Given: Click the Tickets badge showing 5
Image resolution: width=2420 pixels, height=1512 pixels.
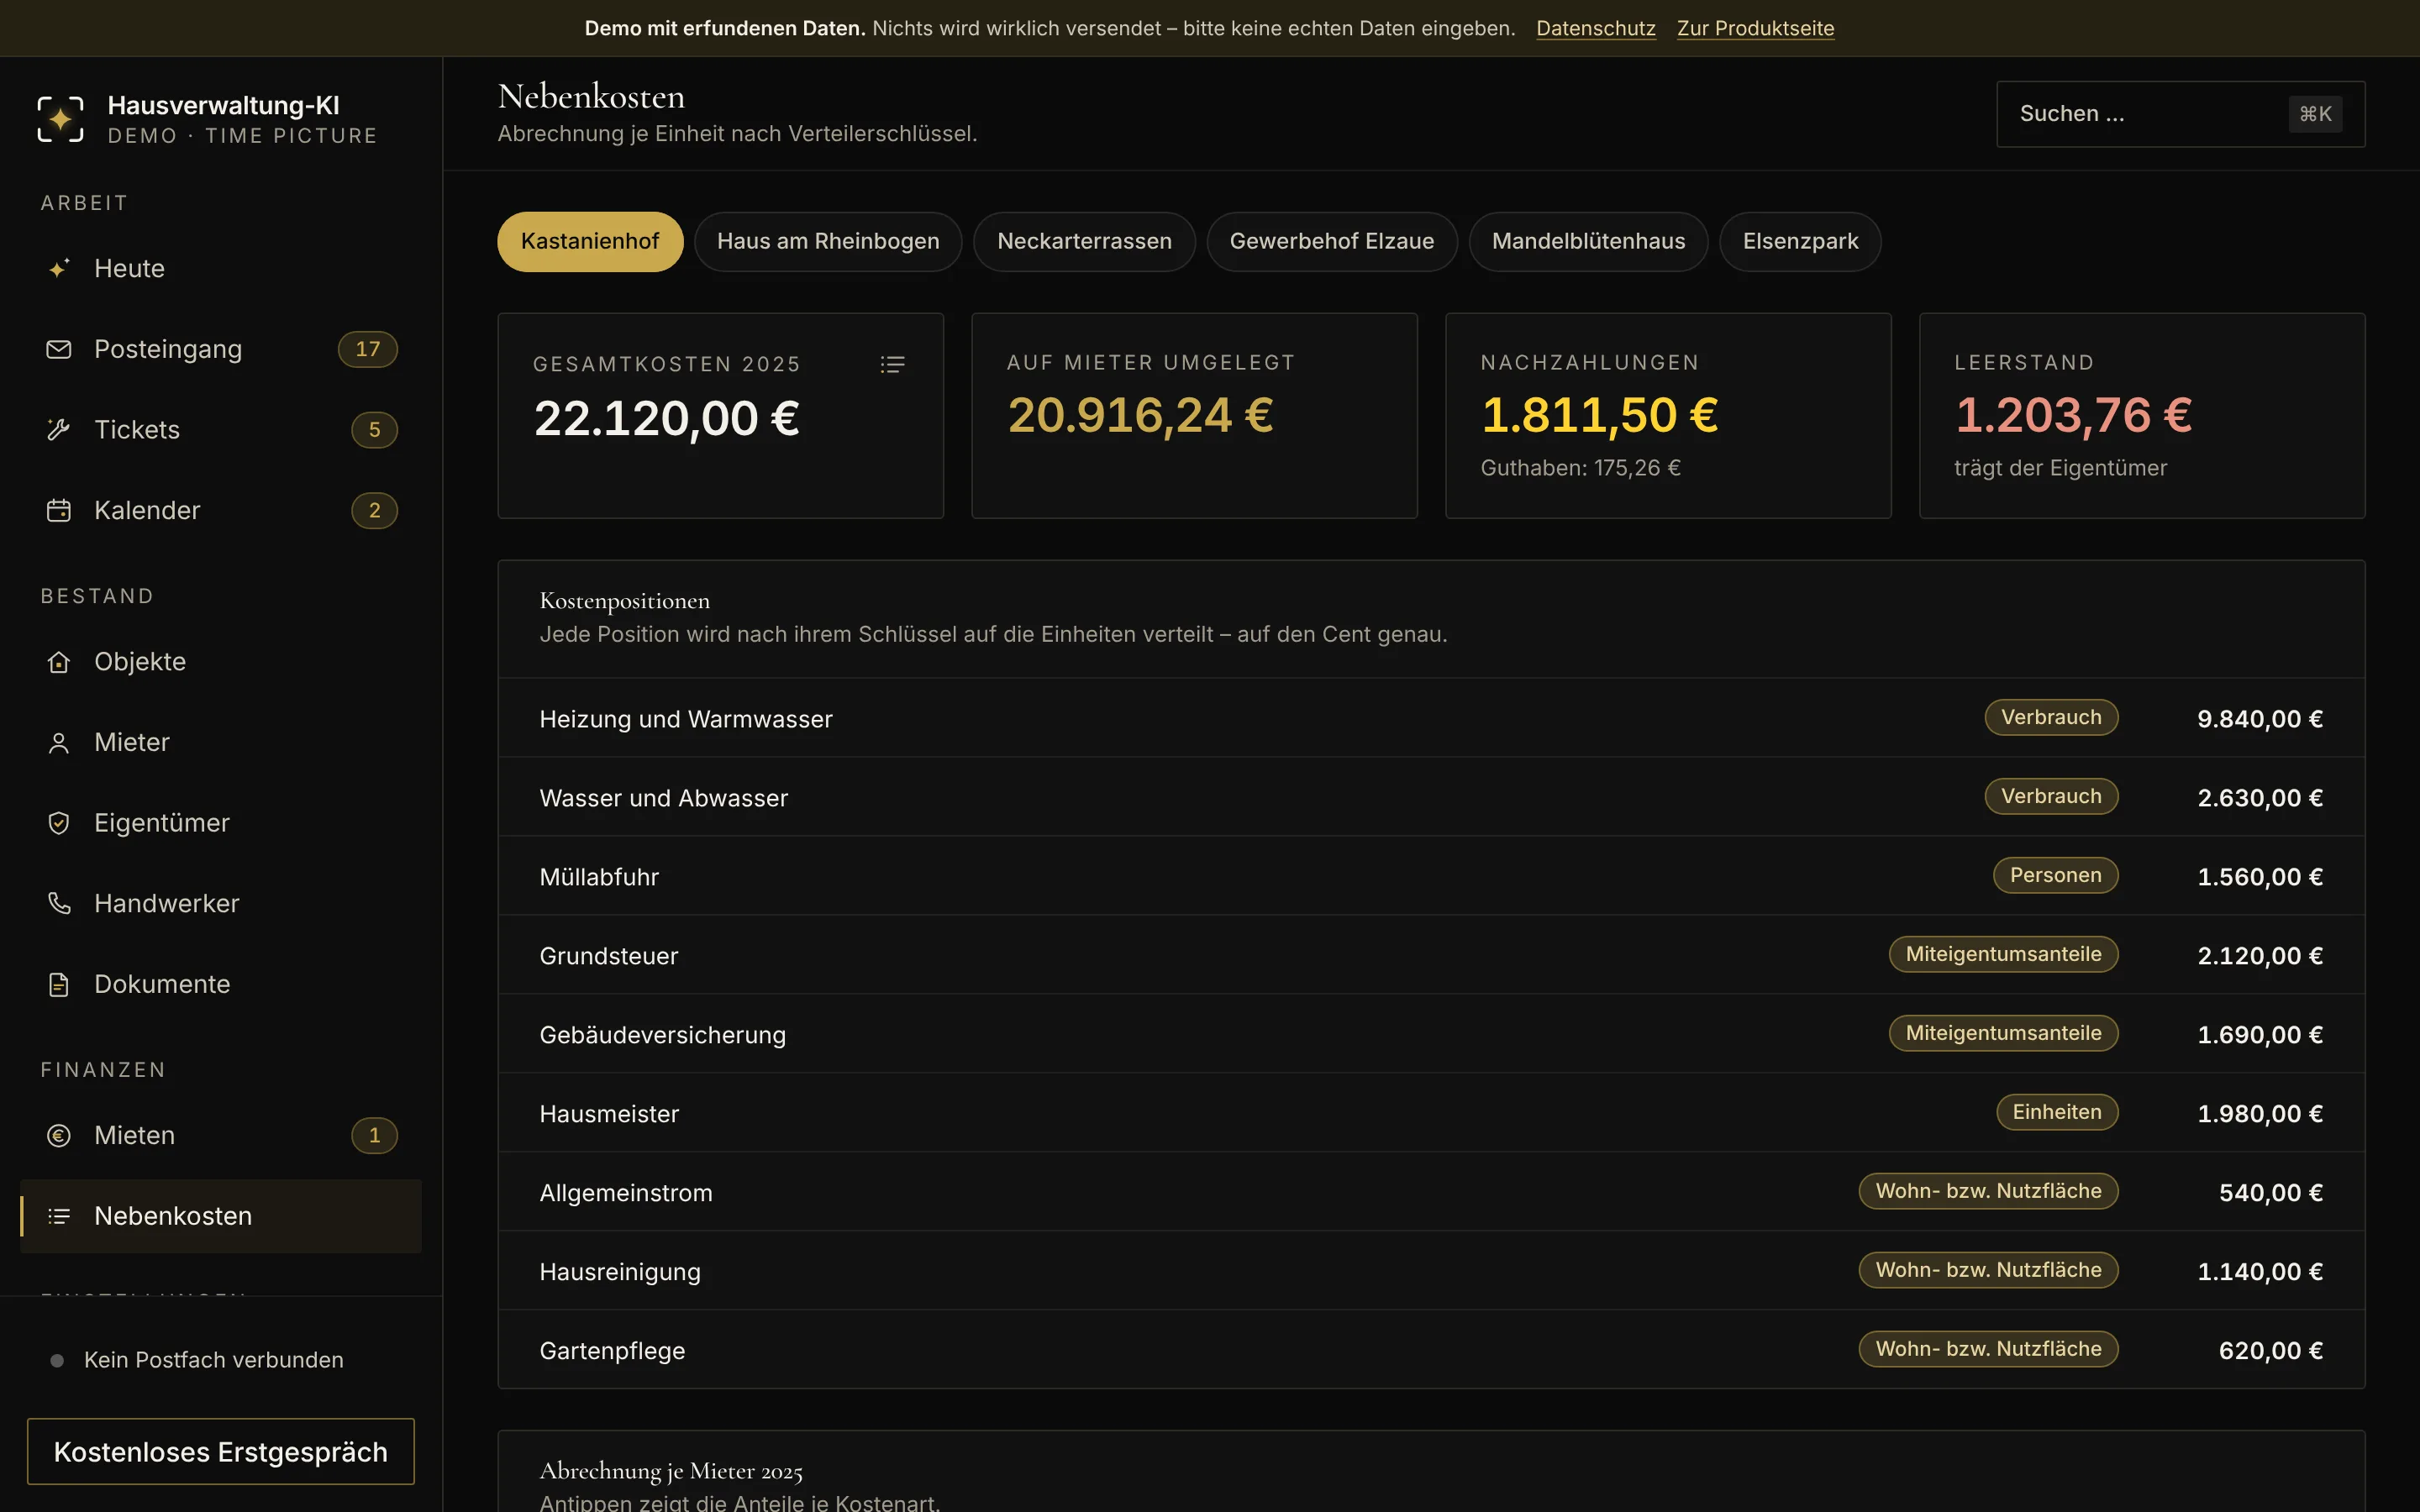Looking at the screenshot, I should [x=374, y=430].
